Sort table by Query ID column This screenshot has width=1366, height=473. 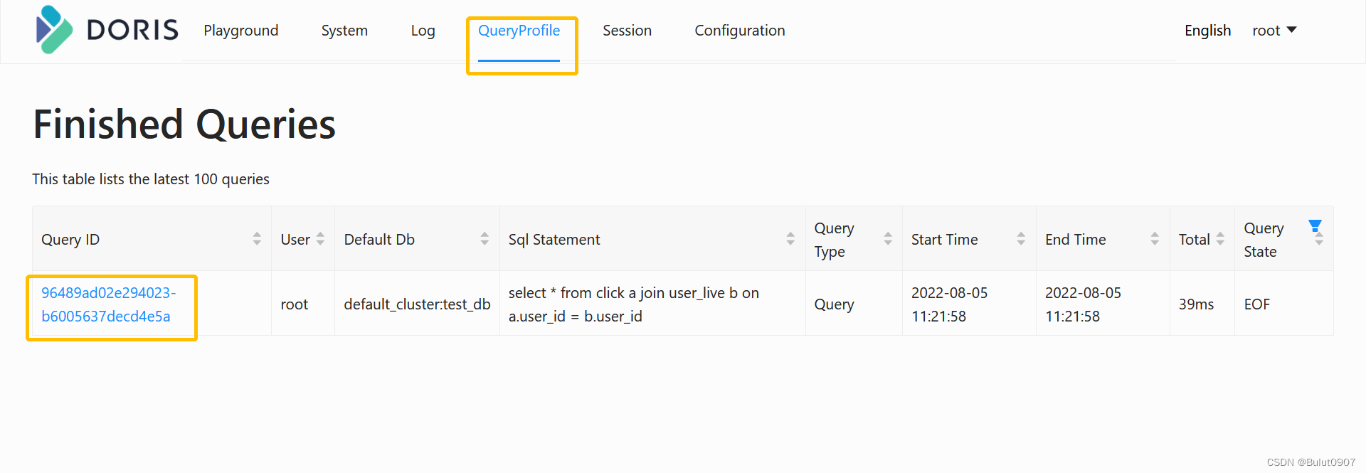257,239
